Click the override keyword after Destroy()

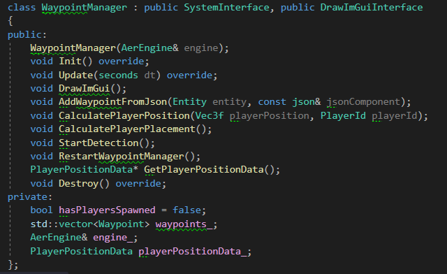(x=138, y=183)
